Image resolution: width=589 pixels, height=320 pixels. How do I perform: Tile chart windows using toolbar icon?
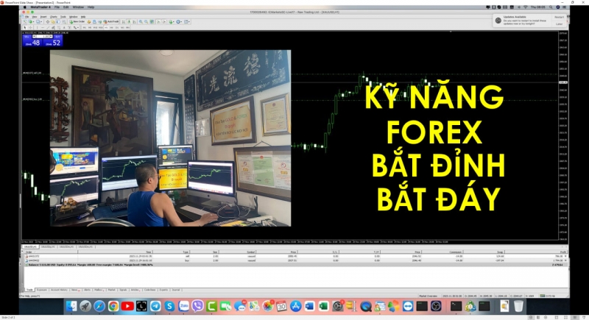click(x=152, y=22)
